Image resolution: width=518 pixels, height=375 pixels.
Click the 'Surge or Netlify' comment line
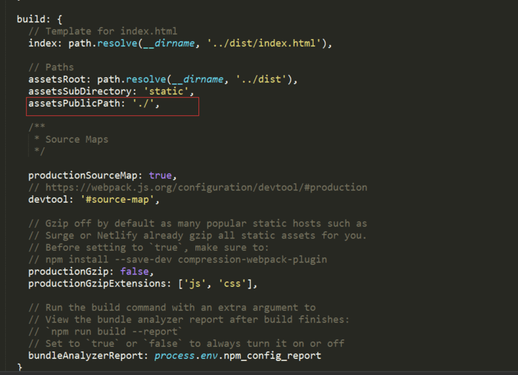click(x=198, y=235)
